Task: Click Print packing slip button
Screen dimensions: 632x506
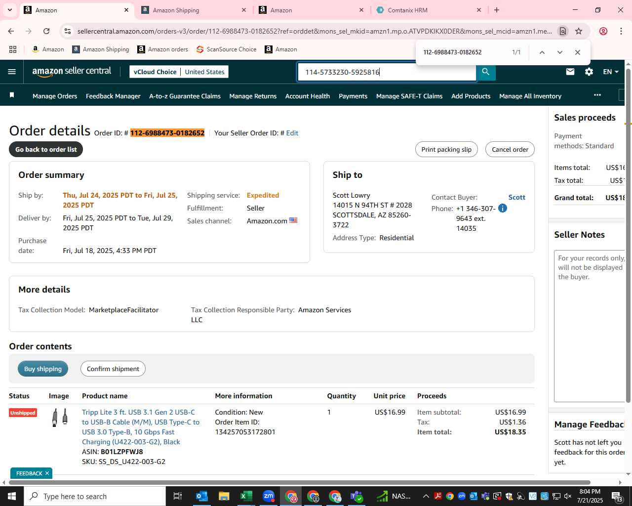Action: pos(446,149)
